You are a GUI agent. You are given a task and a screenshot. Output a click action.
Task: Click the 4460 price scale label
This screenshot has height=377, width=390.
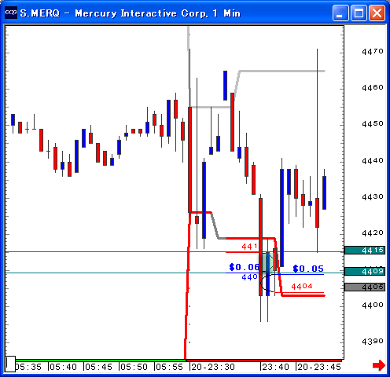373,87
